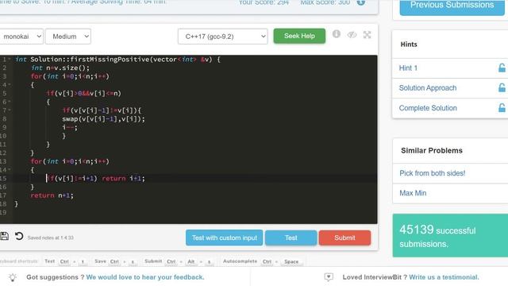
Task: Click the Similar Problems heading
Action: 432,150
